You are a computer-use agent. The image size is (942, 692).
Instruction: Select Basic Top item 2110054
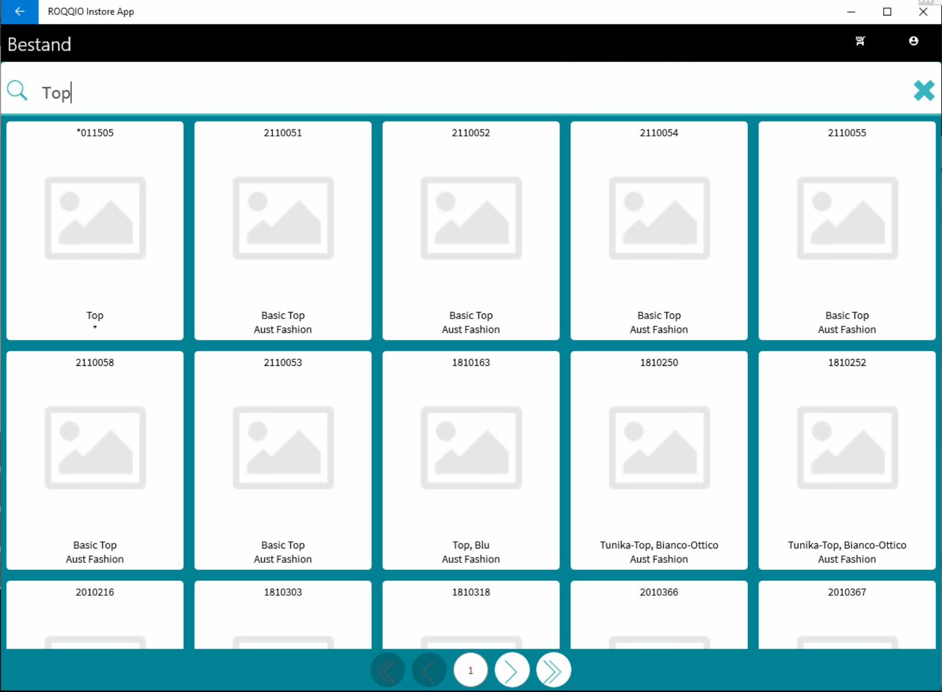659,230
